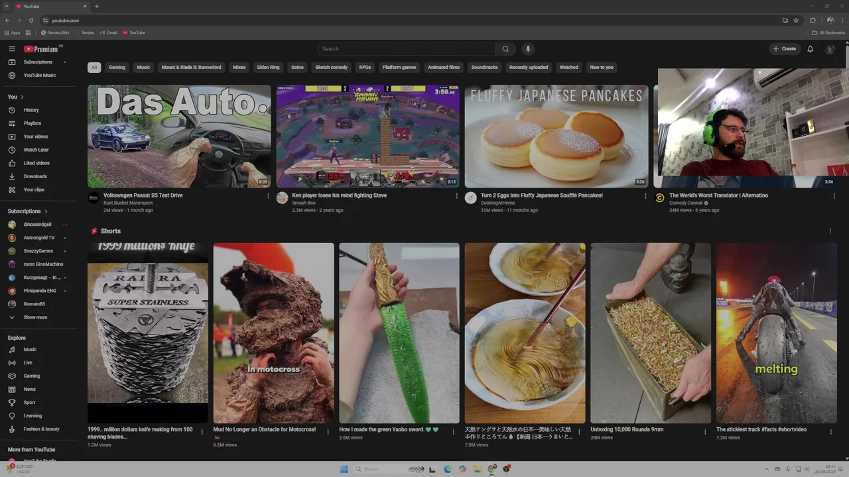Open options for Volkswagen Passat video
Image resolution: width=849 pixels, height=477 pixels.
pyautogui.click(x=268, y=196)
